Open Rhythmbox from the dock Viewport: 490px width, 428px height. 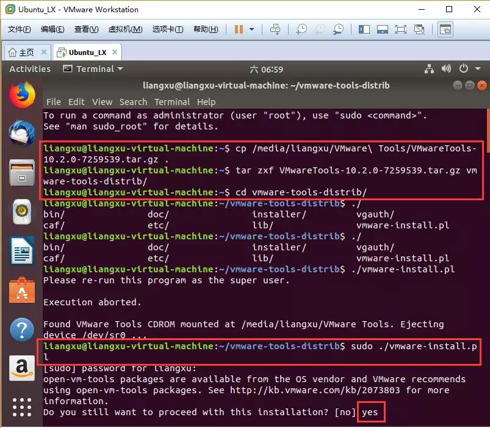22,212
